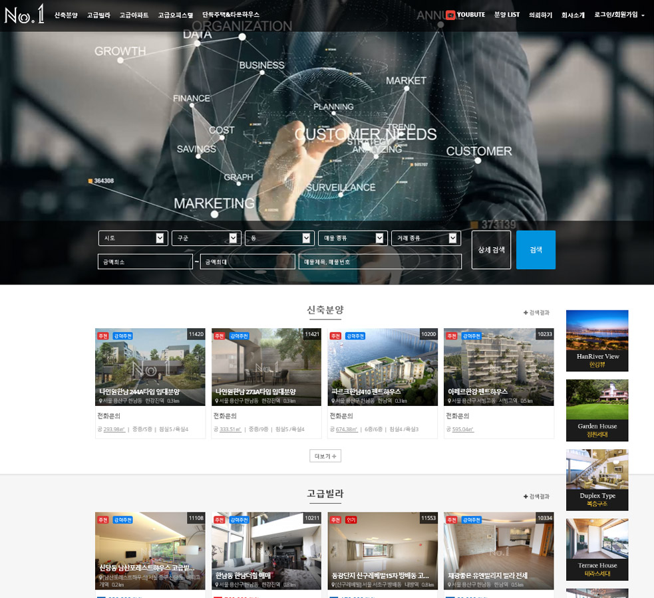Click listing number 10334 label

coord(545,518)
